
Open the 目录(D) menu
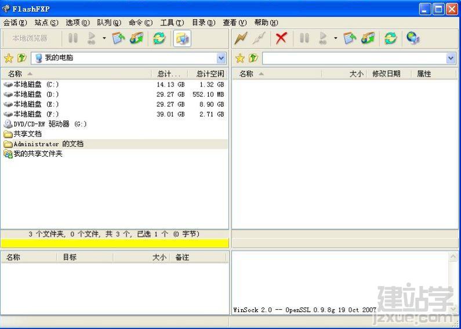coord(204,23)
